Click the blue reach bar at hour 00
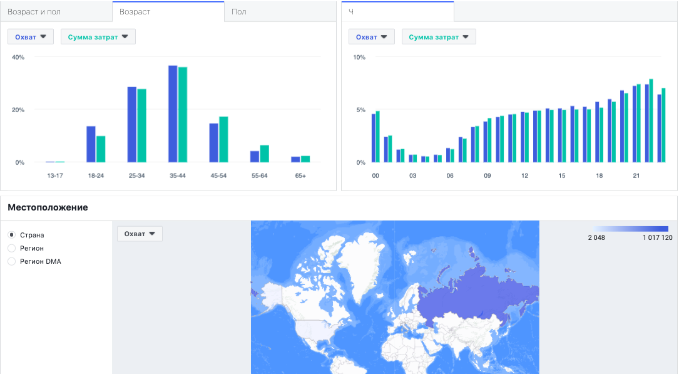Image resolution: width=679 pixels, height=374 pixels. click(x=373, y=138)
